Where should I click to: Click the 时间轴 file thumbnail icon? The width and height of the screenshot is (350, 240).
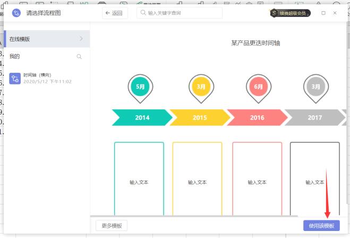(x=15, y=79)
